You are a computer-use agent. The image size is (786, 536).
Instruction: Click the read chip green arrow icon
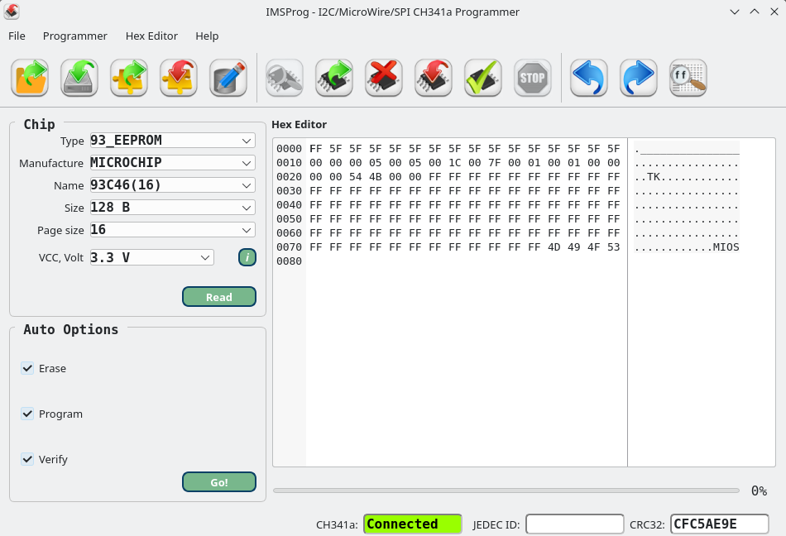click(334, 78)
